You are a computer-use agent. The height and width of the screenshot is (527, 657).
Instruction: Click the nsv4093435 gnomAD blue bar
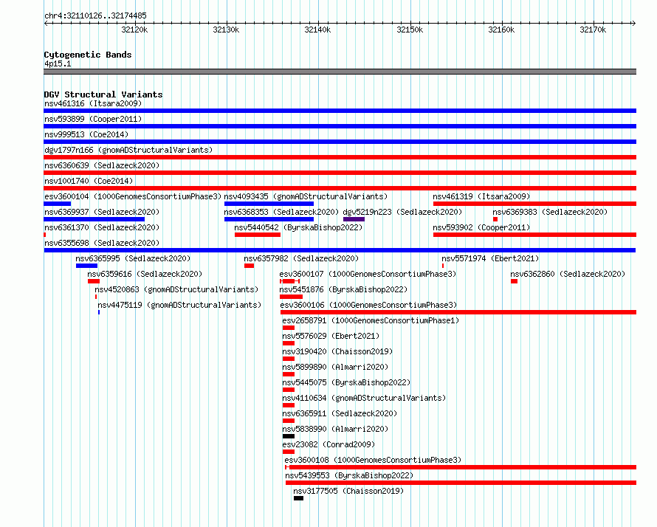(269, 204)
